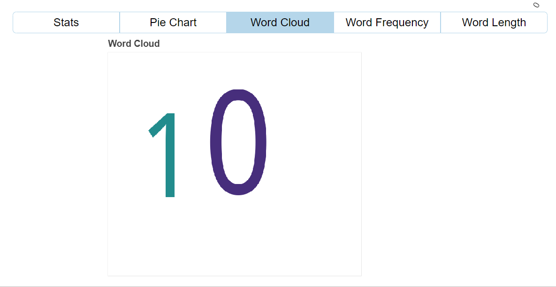Screen dimensions: 556x287
Task: Click the Word Frequency label text
Action: tap(387, 22)
